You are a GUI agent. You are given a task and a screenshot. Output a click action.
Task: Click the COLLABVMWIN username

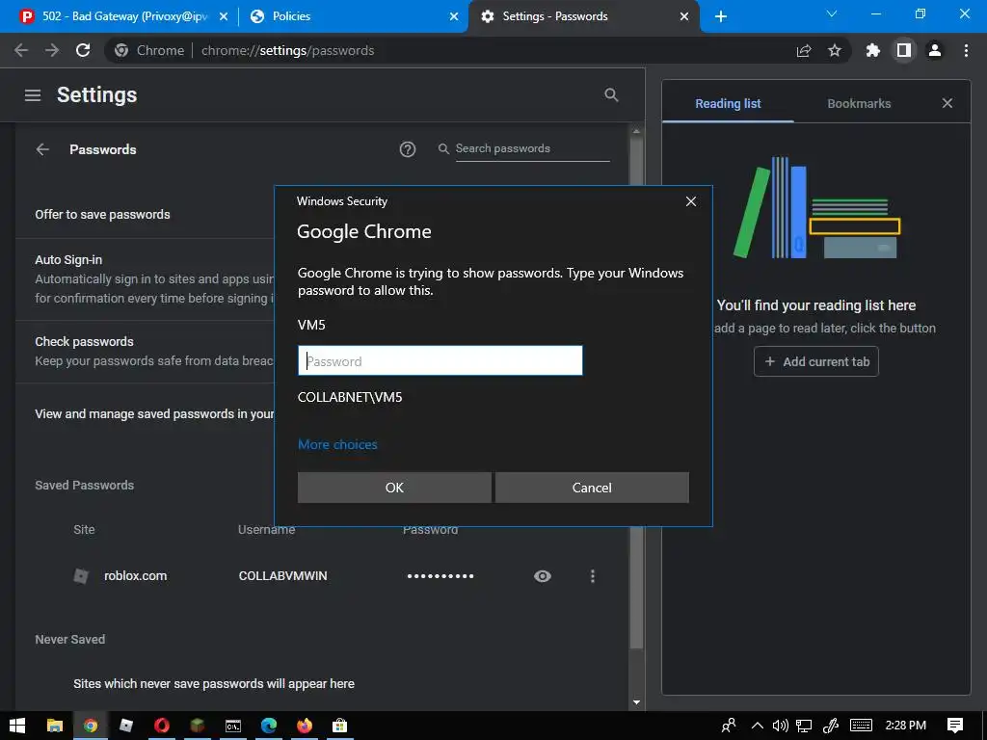[x=282, y=576]
